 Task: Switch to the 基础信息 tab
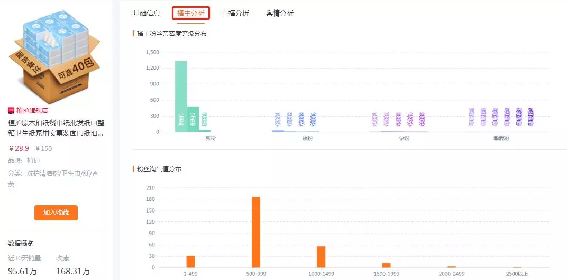point(147,14)
